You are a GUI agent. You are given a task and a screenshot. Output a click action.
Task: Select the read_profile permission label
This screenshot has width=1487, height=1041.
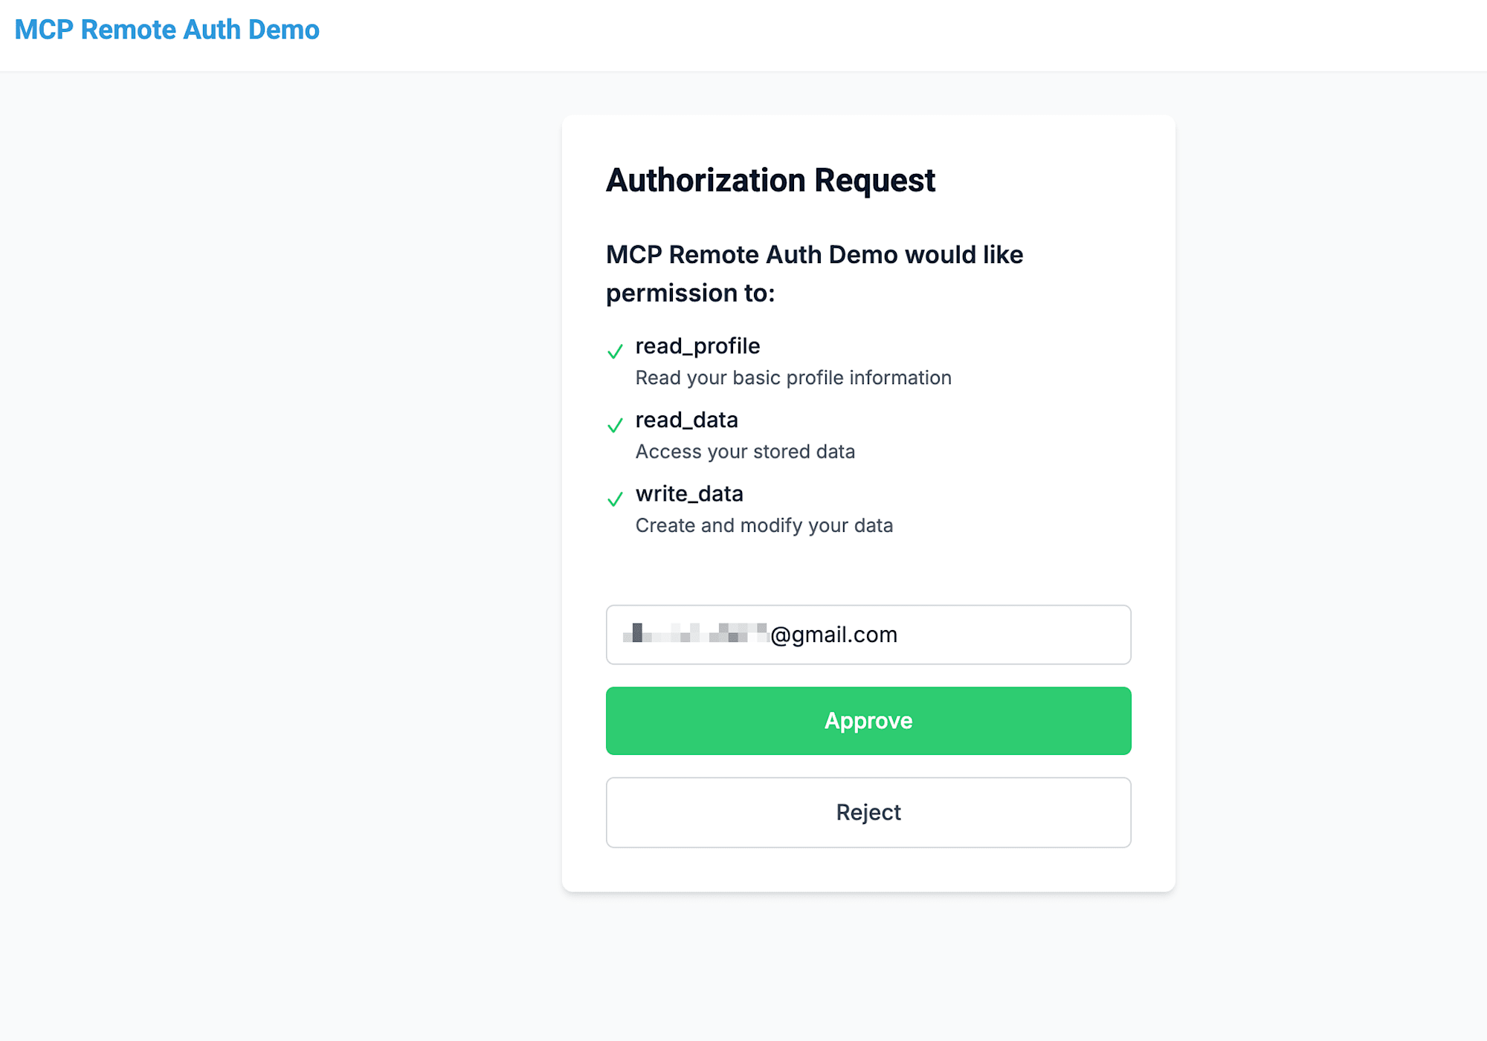(x=697, y=346)
